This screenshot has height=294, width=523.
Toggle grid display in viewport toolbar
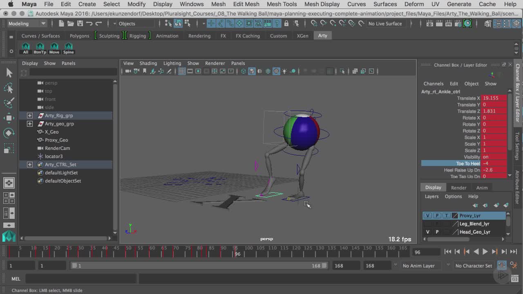click(182, 71)
